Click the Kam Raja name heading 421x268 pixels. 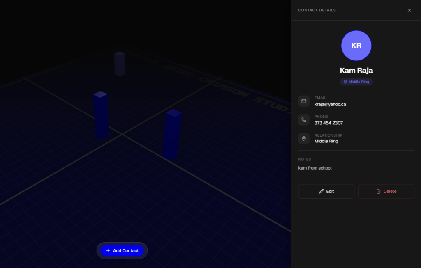point(356,71)
